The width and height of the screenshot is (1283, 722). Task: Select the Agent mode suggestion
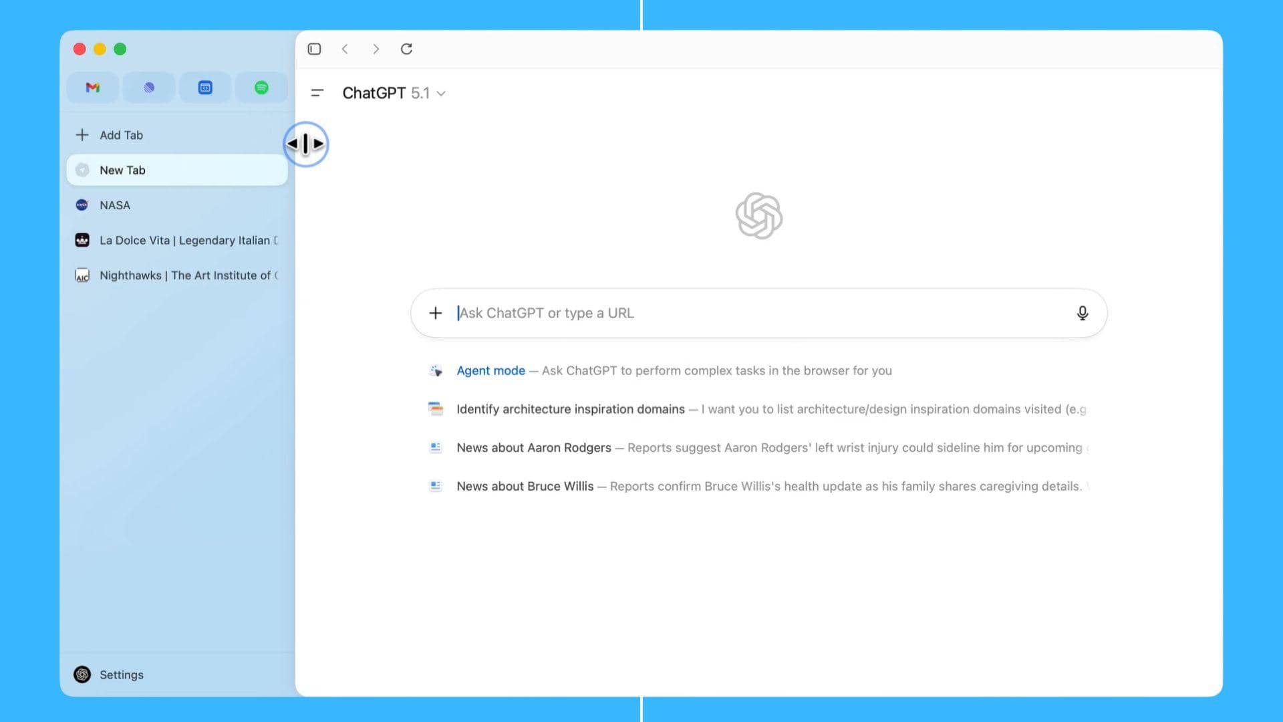490,370
